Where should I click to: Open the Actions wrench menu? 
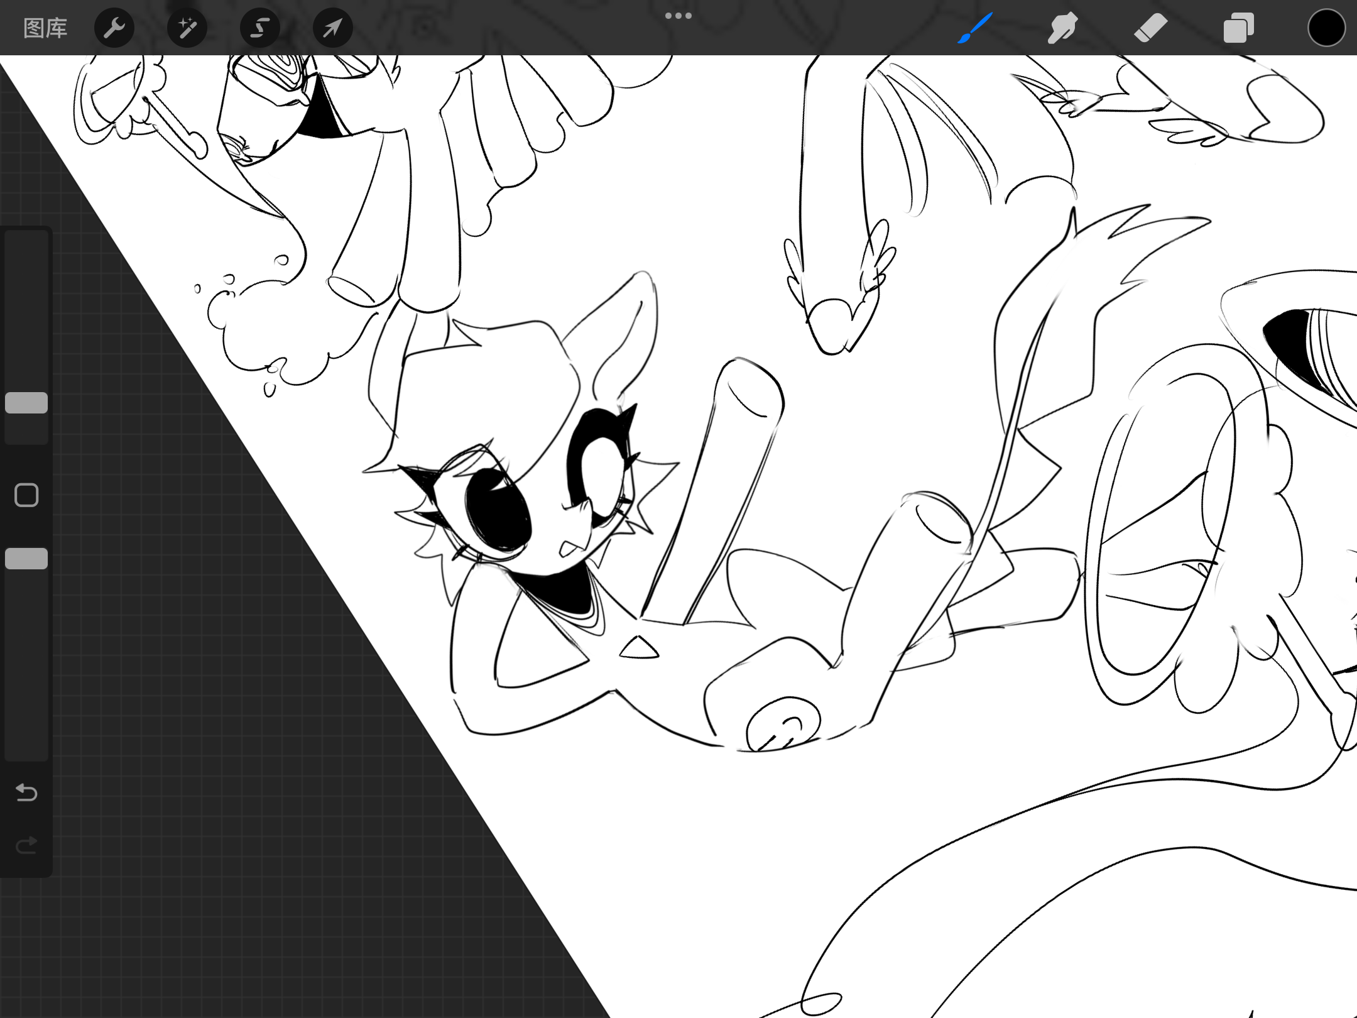click(x=114, y=28)
